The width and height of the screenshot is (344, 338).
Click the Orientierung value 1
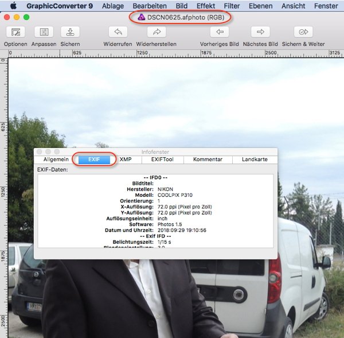pyautogui.click(x=159, y=201)
